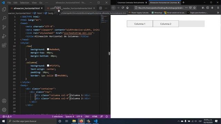Go to Firefox home page
221x124 pixels.
point(127,8)
